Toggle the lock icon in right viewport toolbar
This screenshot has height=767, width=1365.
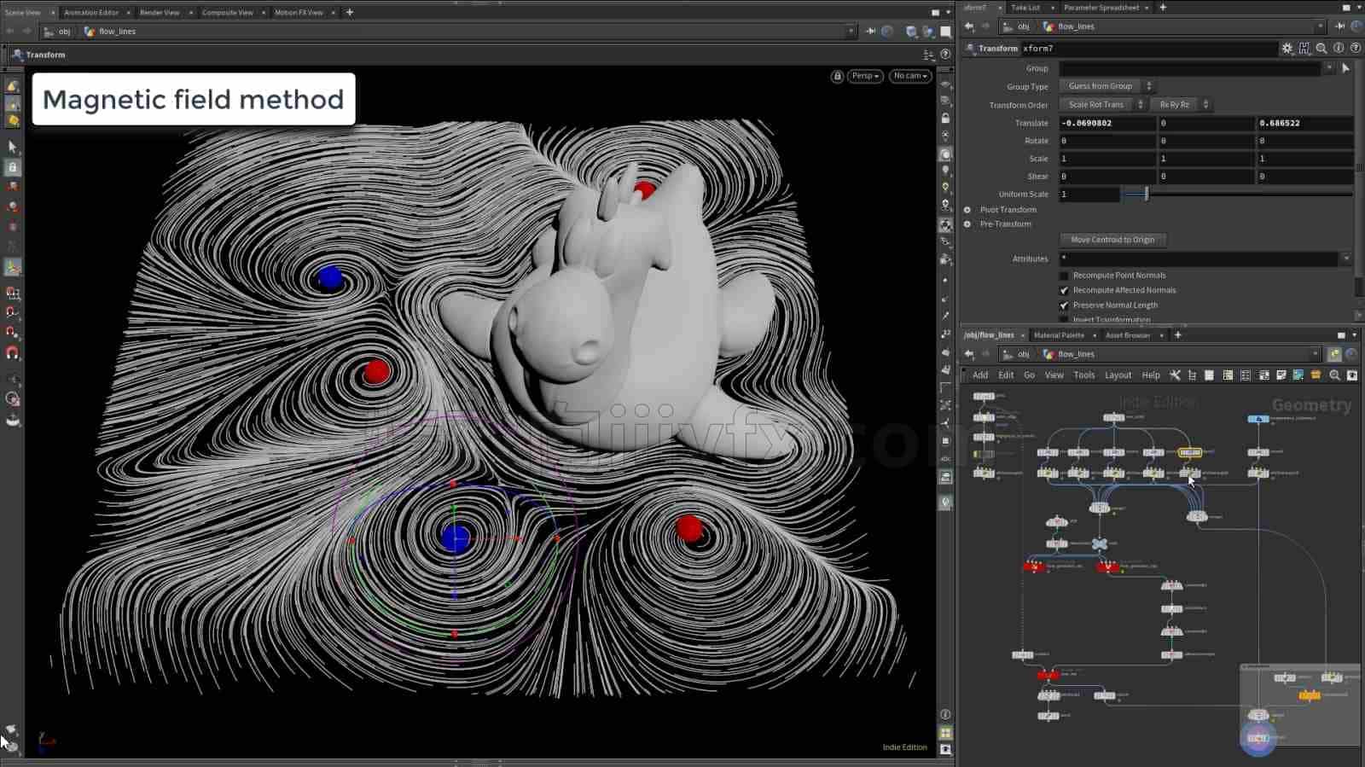pyautogui.click(x=945, y=119)
